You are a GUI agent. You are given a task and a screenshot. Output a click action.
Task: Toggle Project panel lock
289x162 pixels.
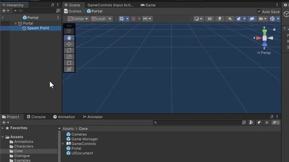coord(272,117)
